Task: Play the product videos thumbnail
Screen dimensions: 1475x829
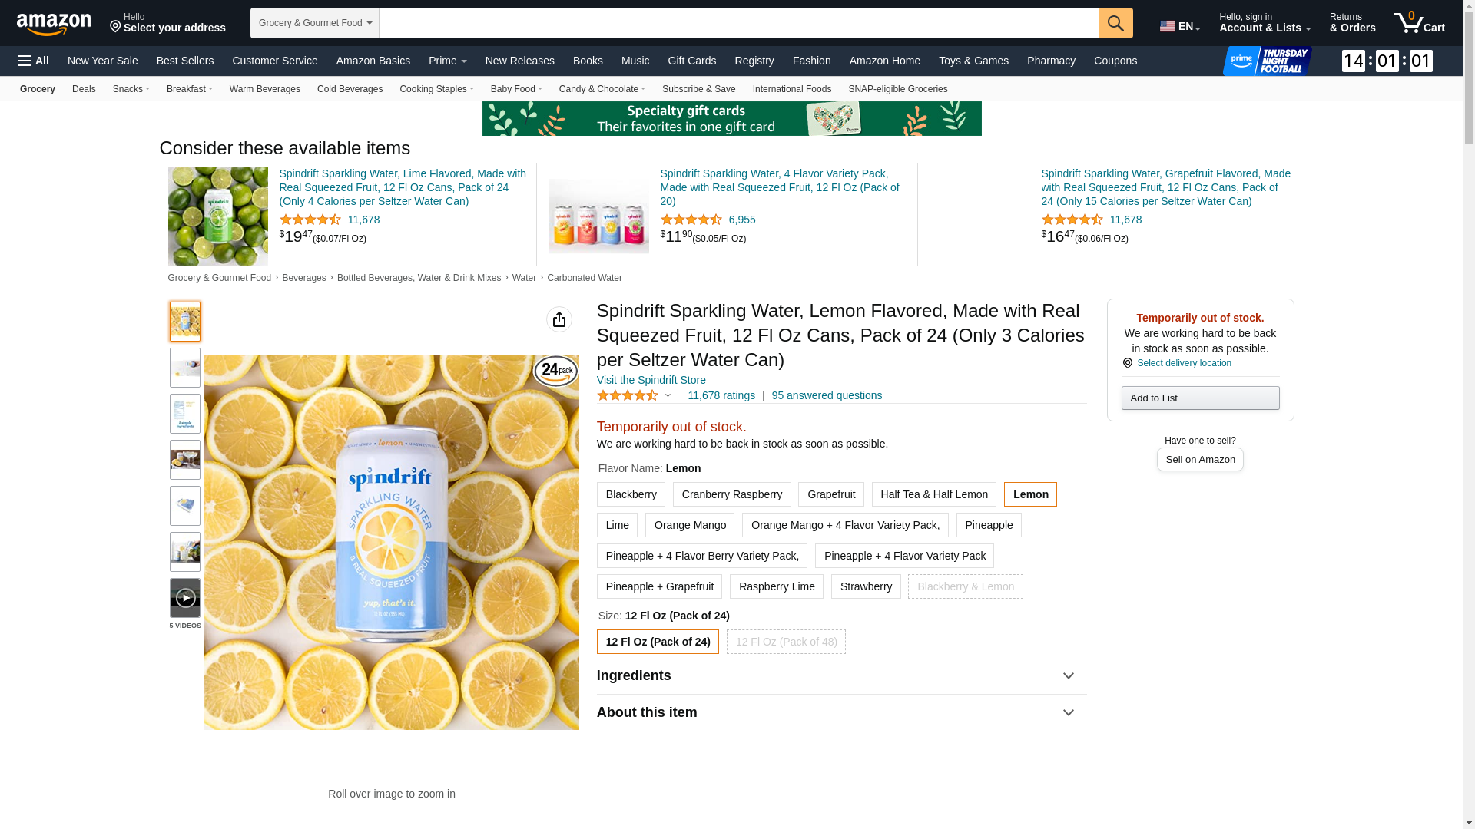Action: 185,598
